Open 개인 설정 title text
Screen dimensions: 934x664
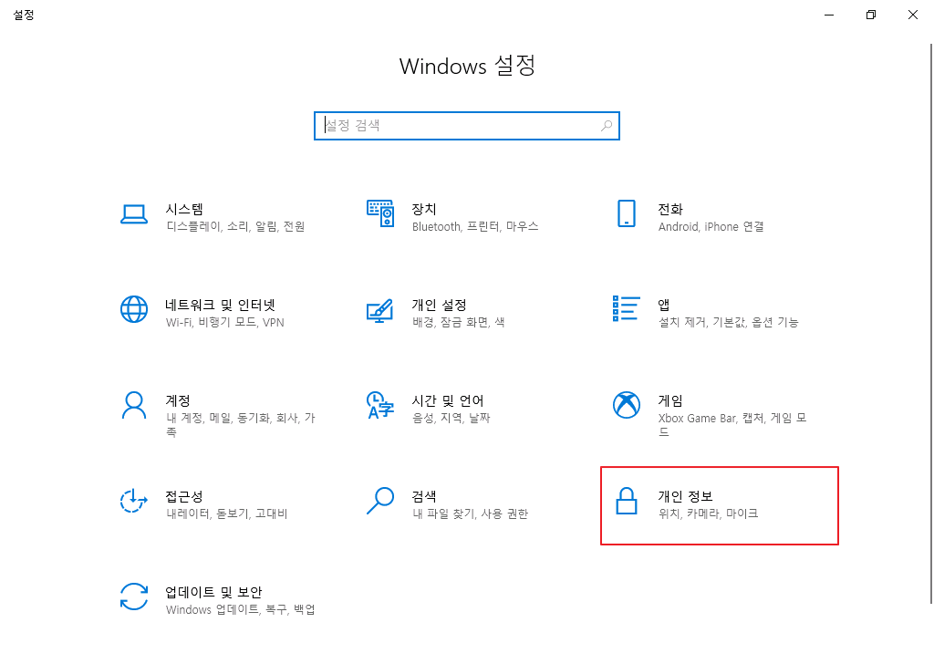439,305
